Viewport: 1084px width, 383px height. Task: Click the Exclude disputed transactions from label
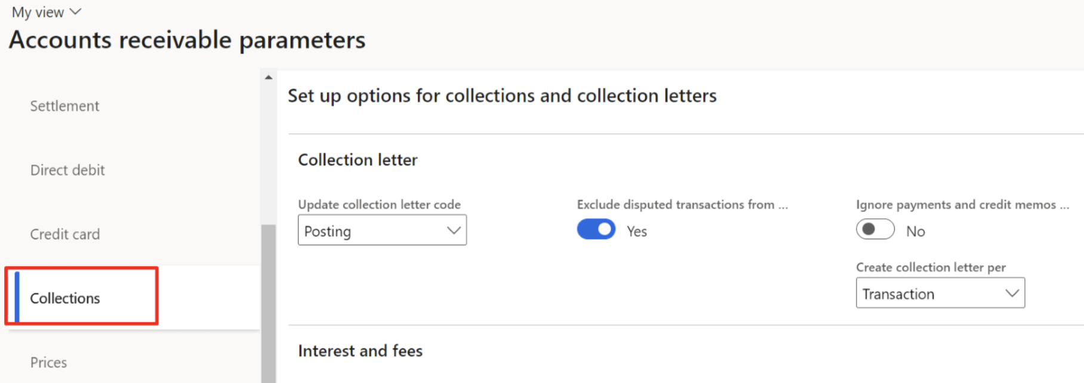click(682, 205)
